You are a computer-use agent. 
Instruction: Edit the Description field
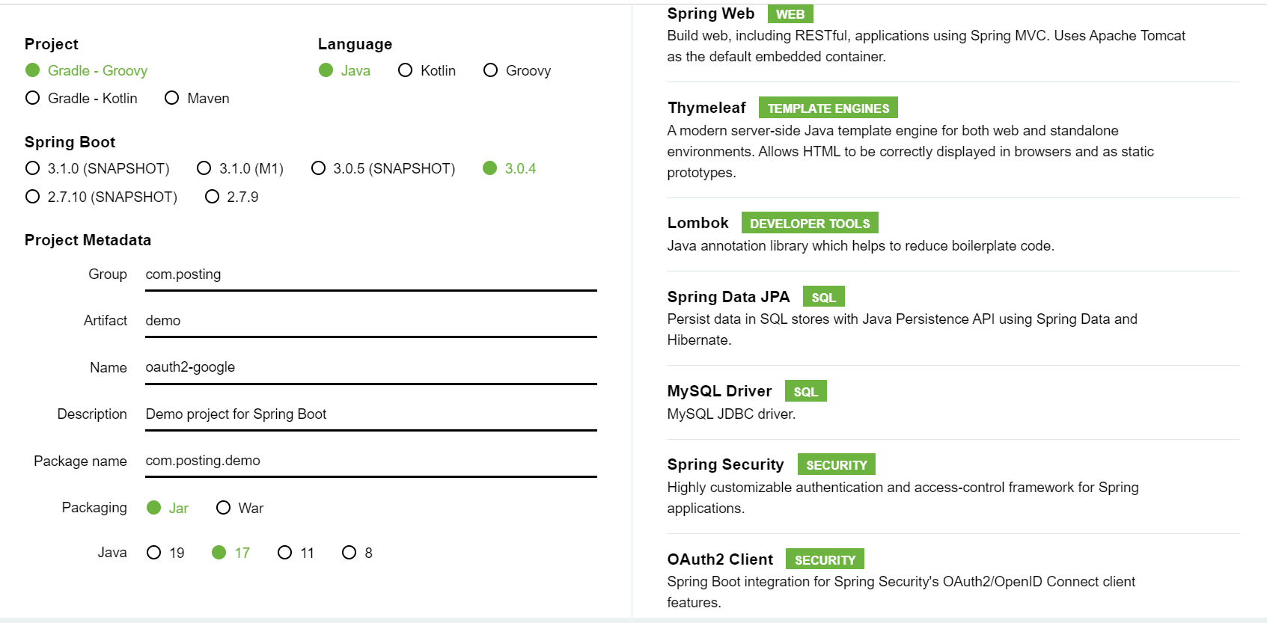371,414
